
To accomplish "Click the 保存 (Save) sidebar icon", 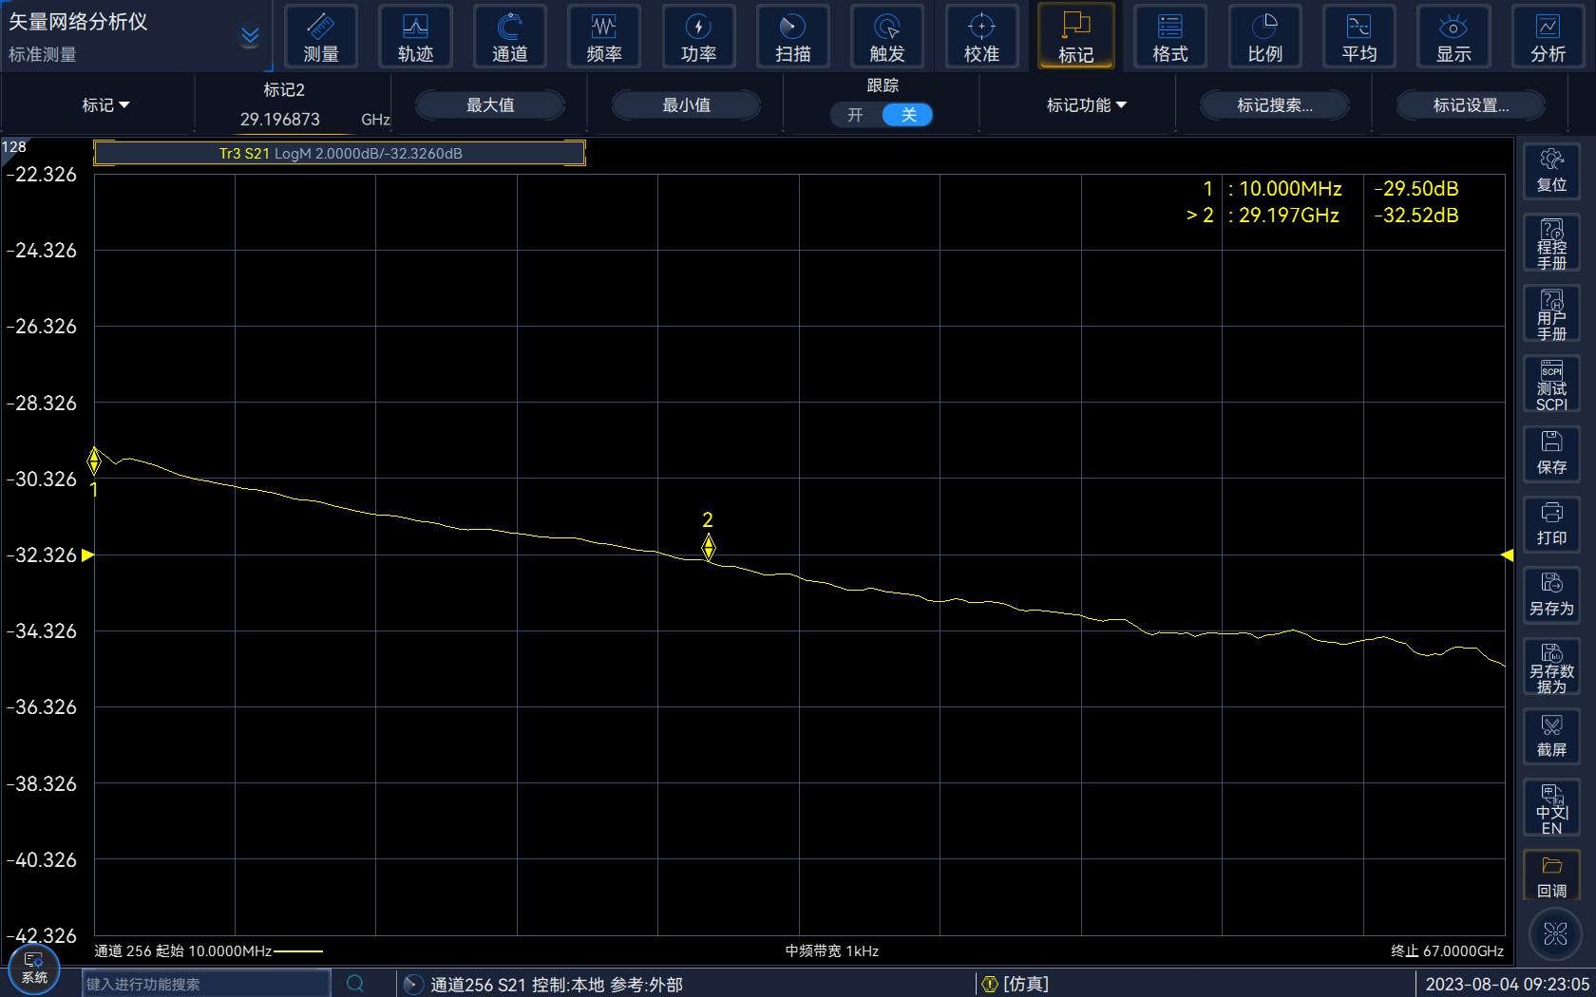I will click(x=1551, y=453).
